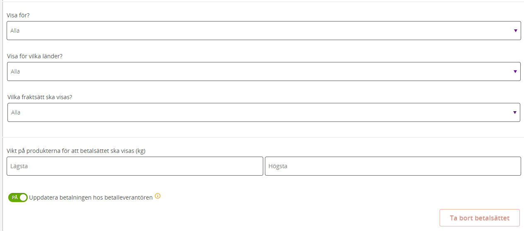Open the Visa för vilka länder? dropdown
The height and width of the screenshot is (231, 524).
tap(264, 71)
